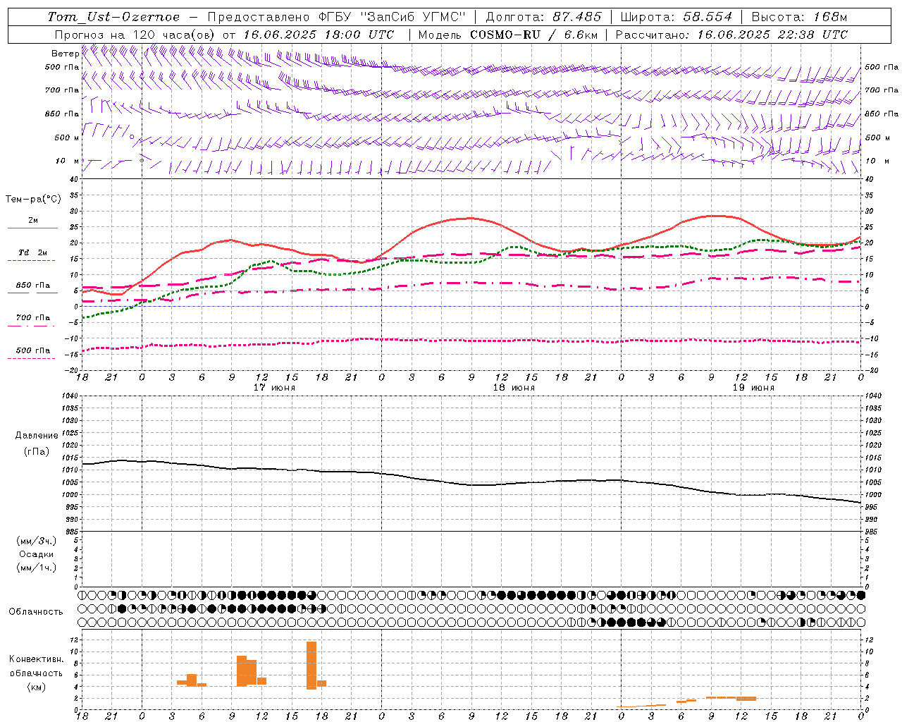This screenshot has width=902, height=722.
Task: Click the solid red line sample under 2м
Action: (x=32, y=228)
